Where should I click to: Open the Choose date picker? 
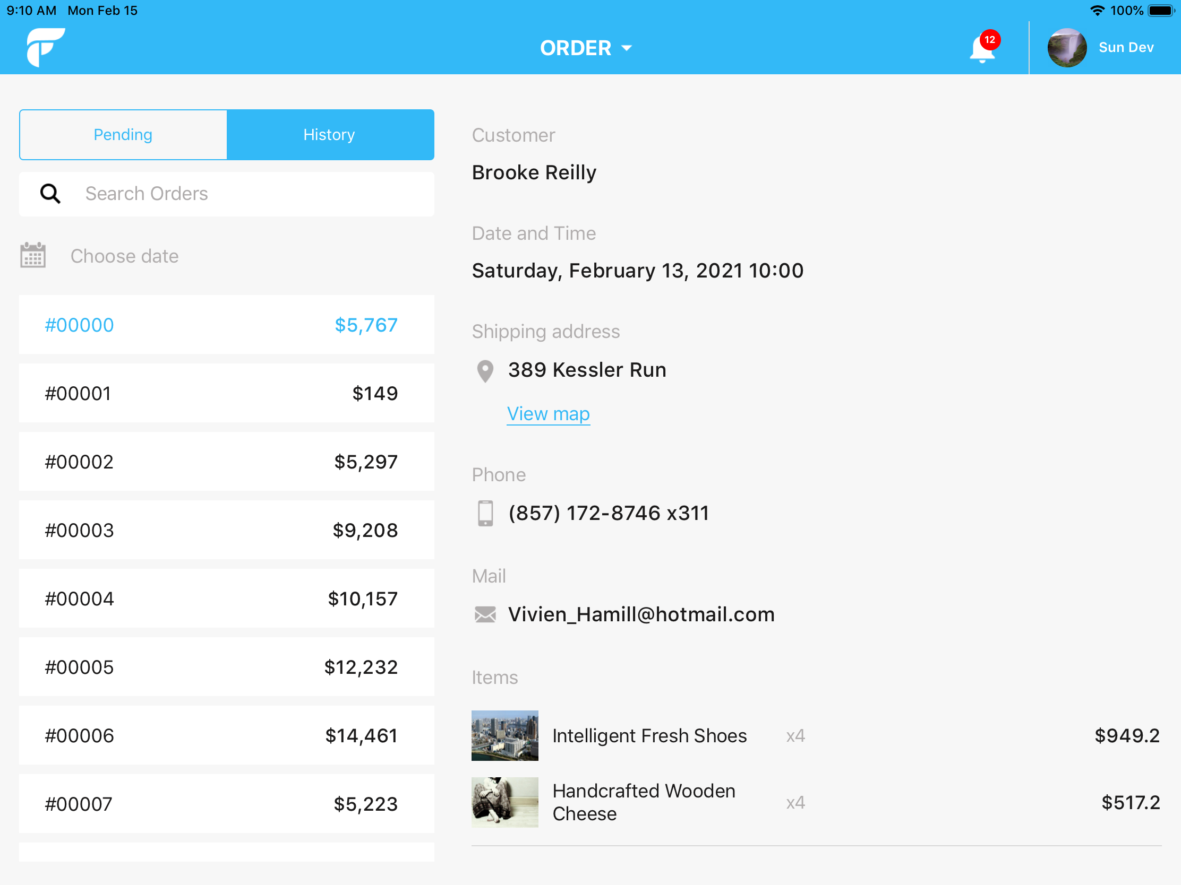[x=124, y=256]
